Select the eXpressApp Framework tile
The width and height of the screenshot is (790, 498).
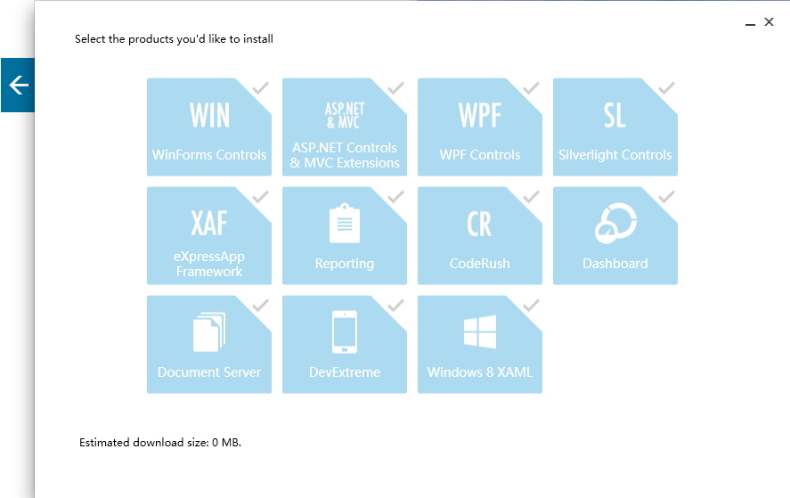(x=208, y=236)
